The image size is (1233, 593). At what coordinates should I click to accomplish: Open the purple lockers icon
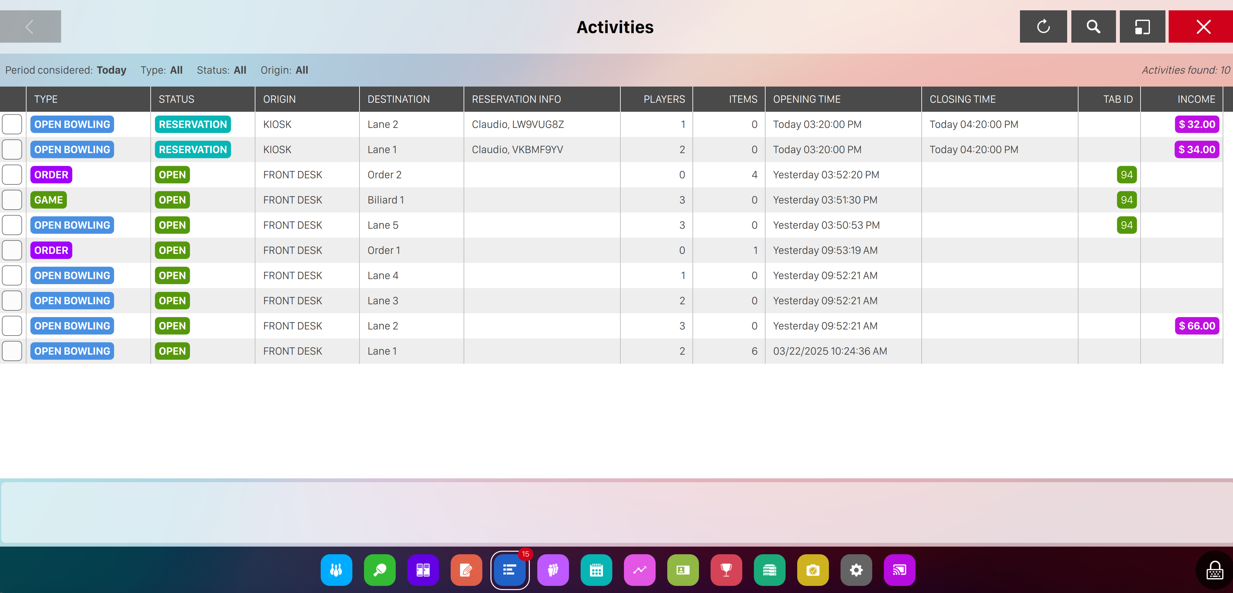423,569
